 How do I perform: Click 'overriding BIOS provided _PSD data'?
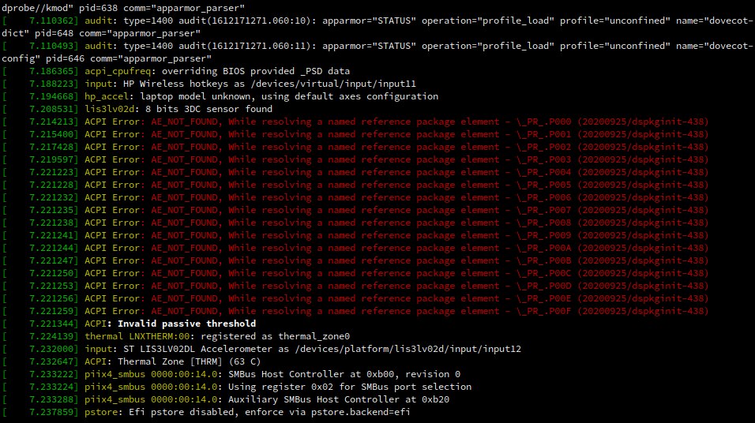click(x=256, y=71)
